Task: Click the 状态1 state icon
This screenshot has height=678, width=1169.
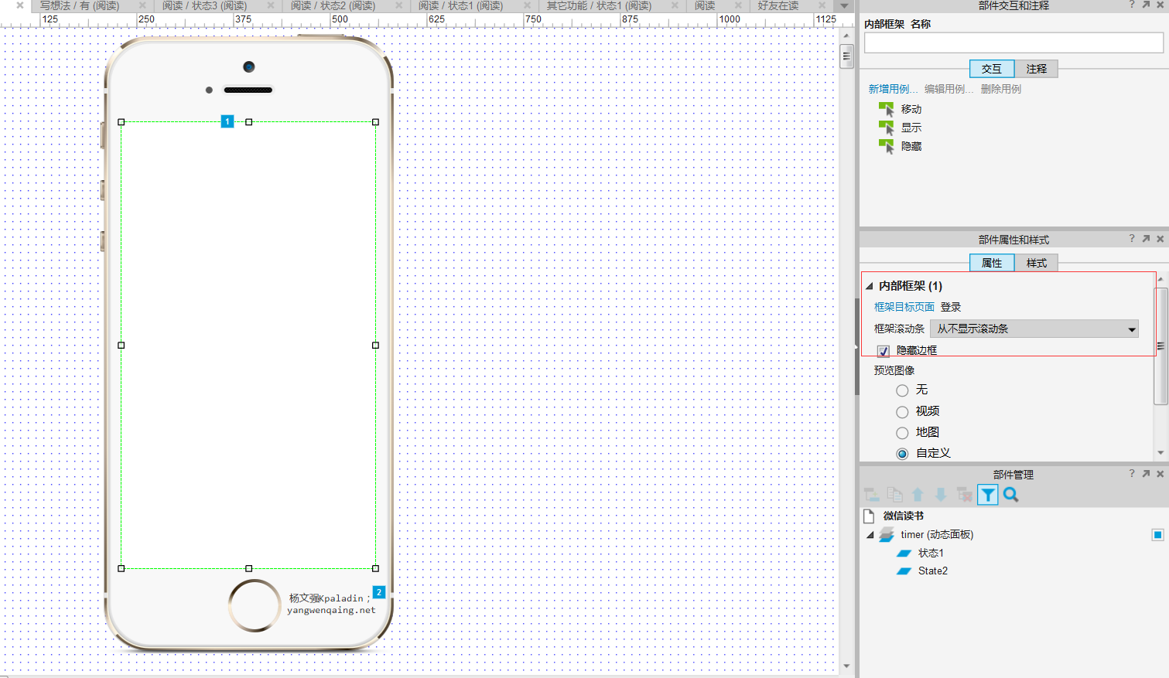Action: pyautogui.click(x=904, y=553)
